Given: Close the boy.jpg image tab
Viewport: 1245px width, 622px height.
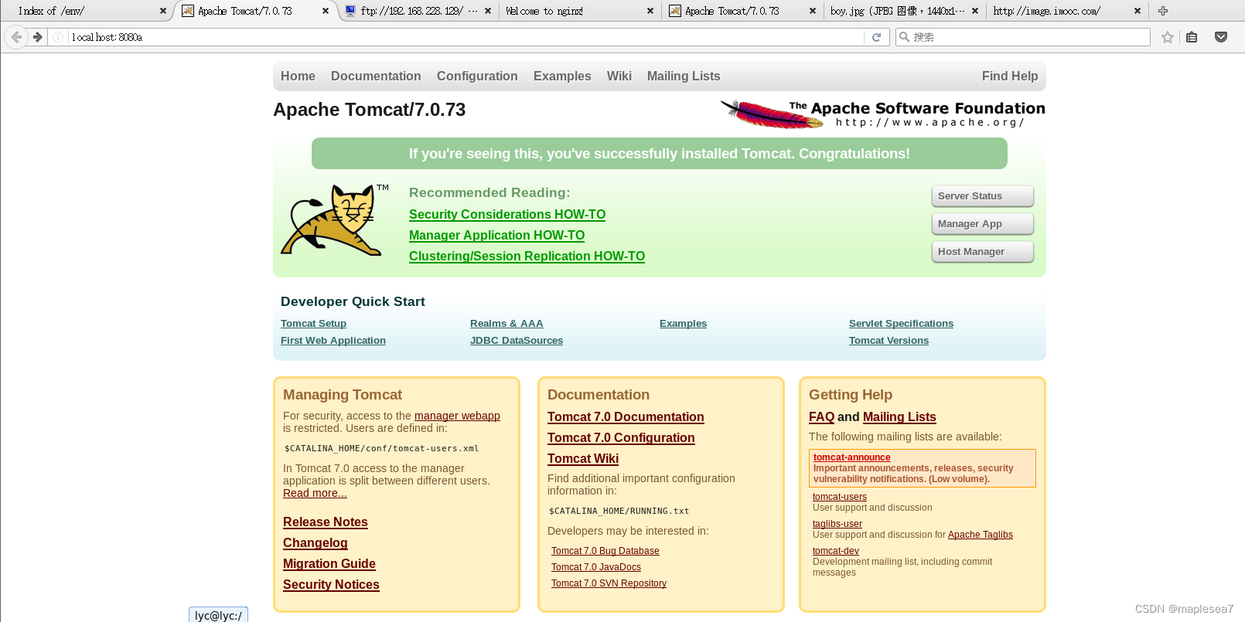Looking at the screenshot, I should [975, 11].
